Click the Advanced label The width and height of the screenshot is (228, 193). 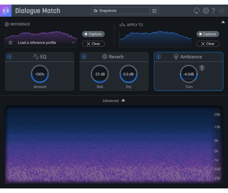(x=110, y=101)
